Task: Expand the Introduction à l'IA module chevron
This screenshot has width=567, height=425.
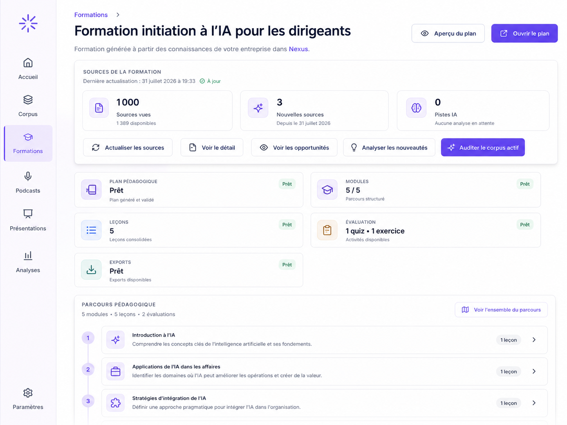Action: pyautogui.click(x=534, y=340)
